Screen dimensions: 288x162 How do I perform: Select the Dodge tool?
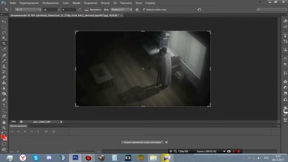4,94
